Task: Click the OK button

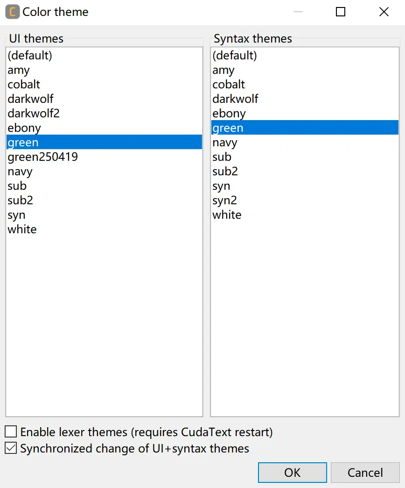Action: click(292, 473)
